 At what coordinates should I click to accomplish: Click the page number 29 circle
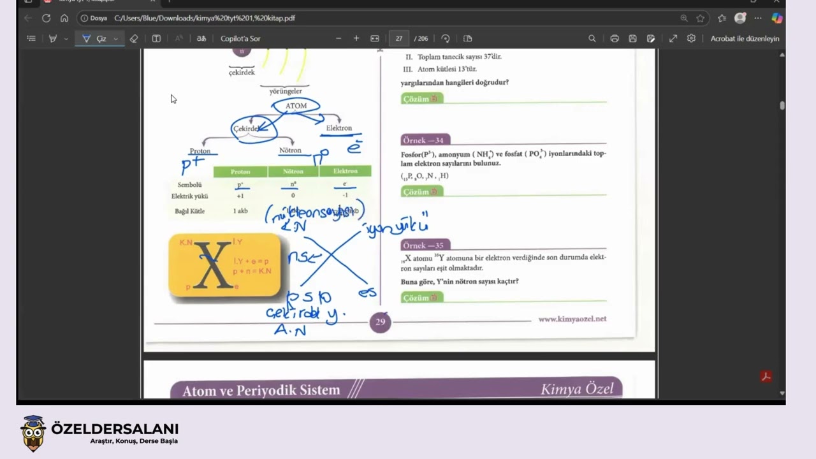pyautogui.click(x=380, y=322)
